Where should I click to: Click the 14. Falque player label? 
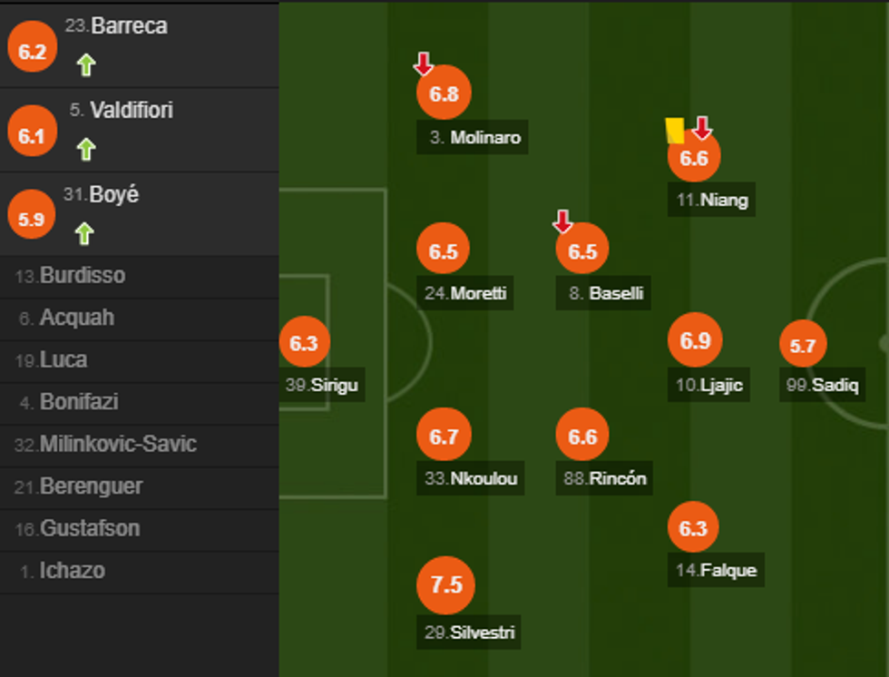716,571
